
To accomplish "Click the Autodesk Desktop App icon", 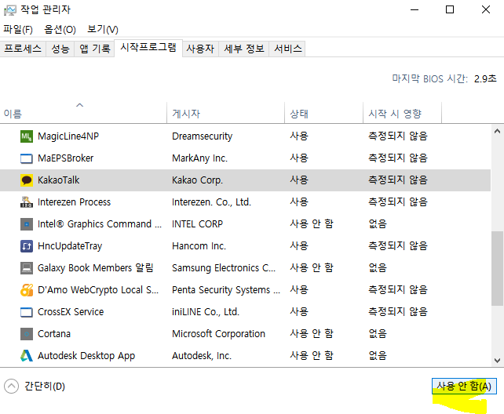I will tap(27, 356).
